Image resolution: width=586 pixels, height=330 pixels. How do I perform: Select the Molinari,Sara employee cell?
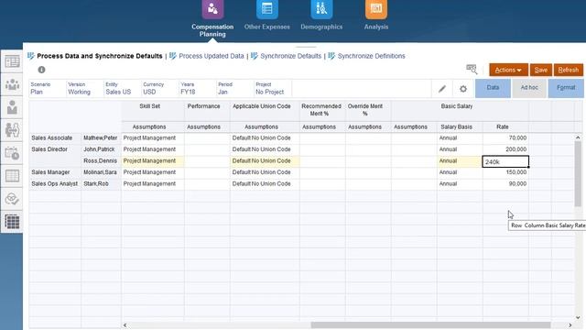(101, 172)
